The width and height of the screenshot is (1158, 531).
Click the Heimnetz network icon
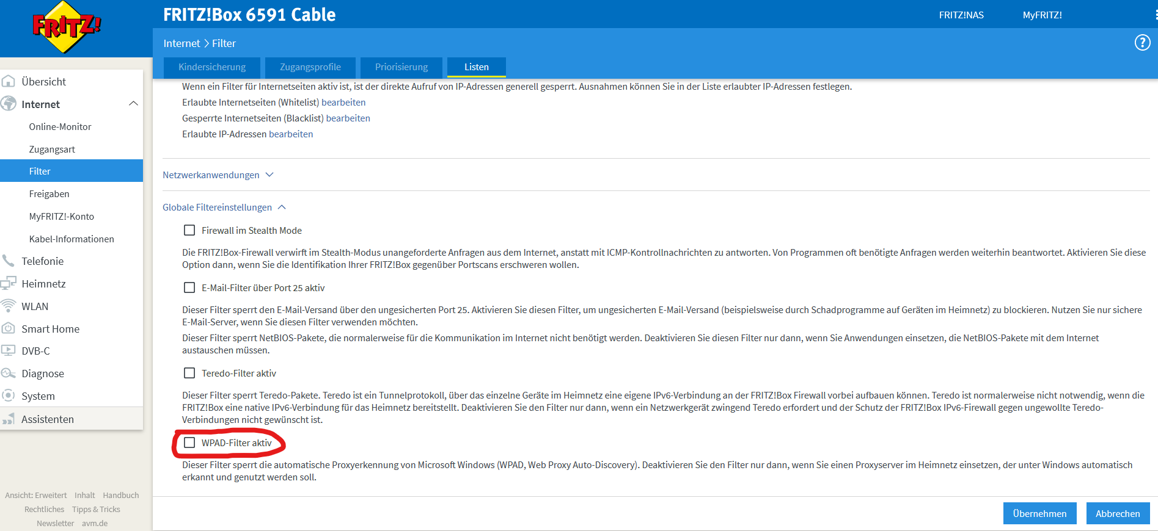(x=9, y=283)
